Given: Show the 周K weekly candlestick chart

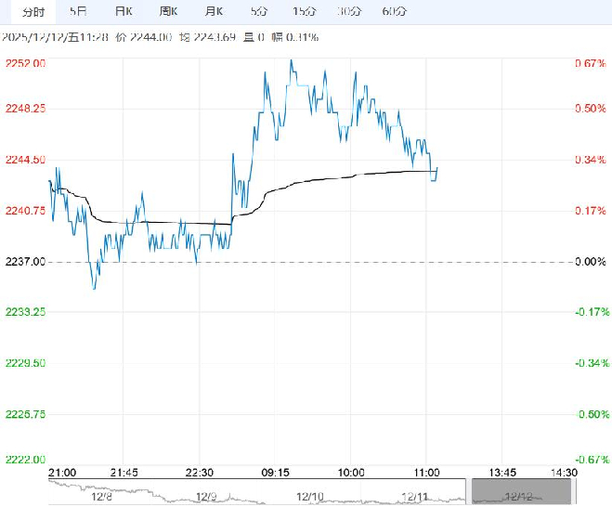Looking at the screenshot, I should (168, 11).
